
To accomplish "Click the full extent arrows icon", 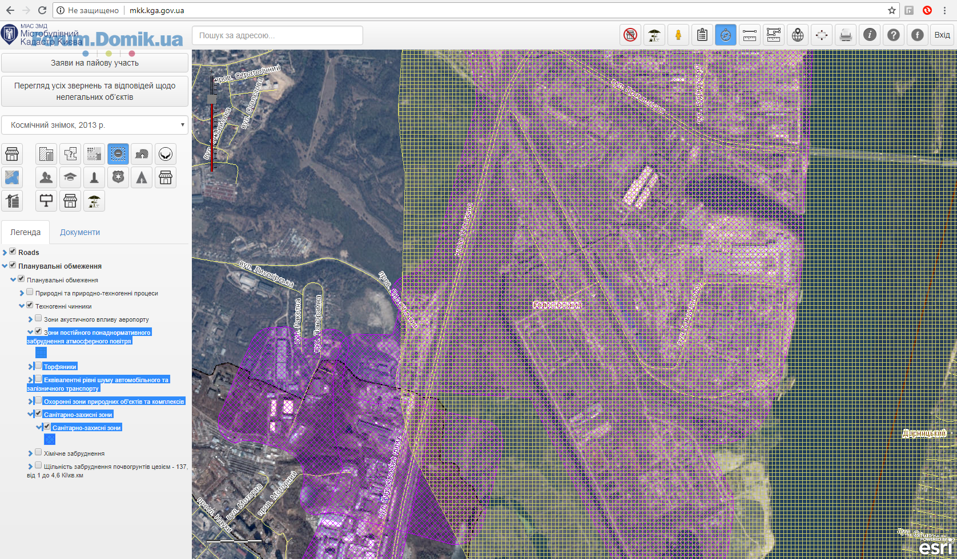I will 822,35.
